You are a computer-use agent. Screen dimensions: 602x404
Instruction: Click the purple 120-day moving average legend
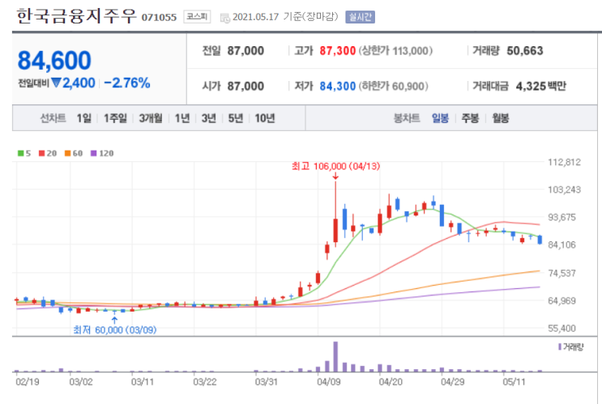tap(102, 154)
